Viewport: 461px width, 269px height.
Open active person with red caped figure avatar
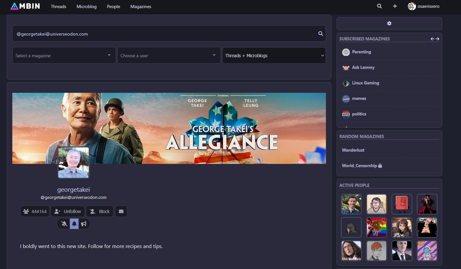427,204
